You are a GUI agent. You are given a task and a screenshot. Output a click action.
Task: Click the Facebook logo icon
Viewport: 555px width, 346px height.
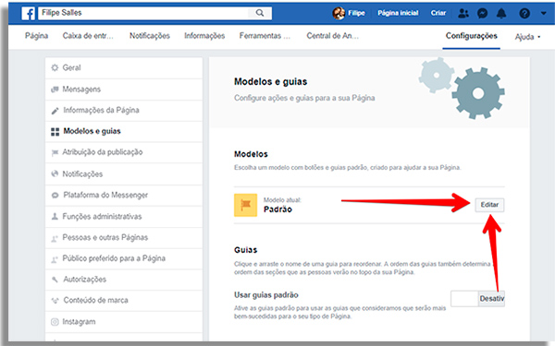pyautogui.click(x=29, y=14)
